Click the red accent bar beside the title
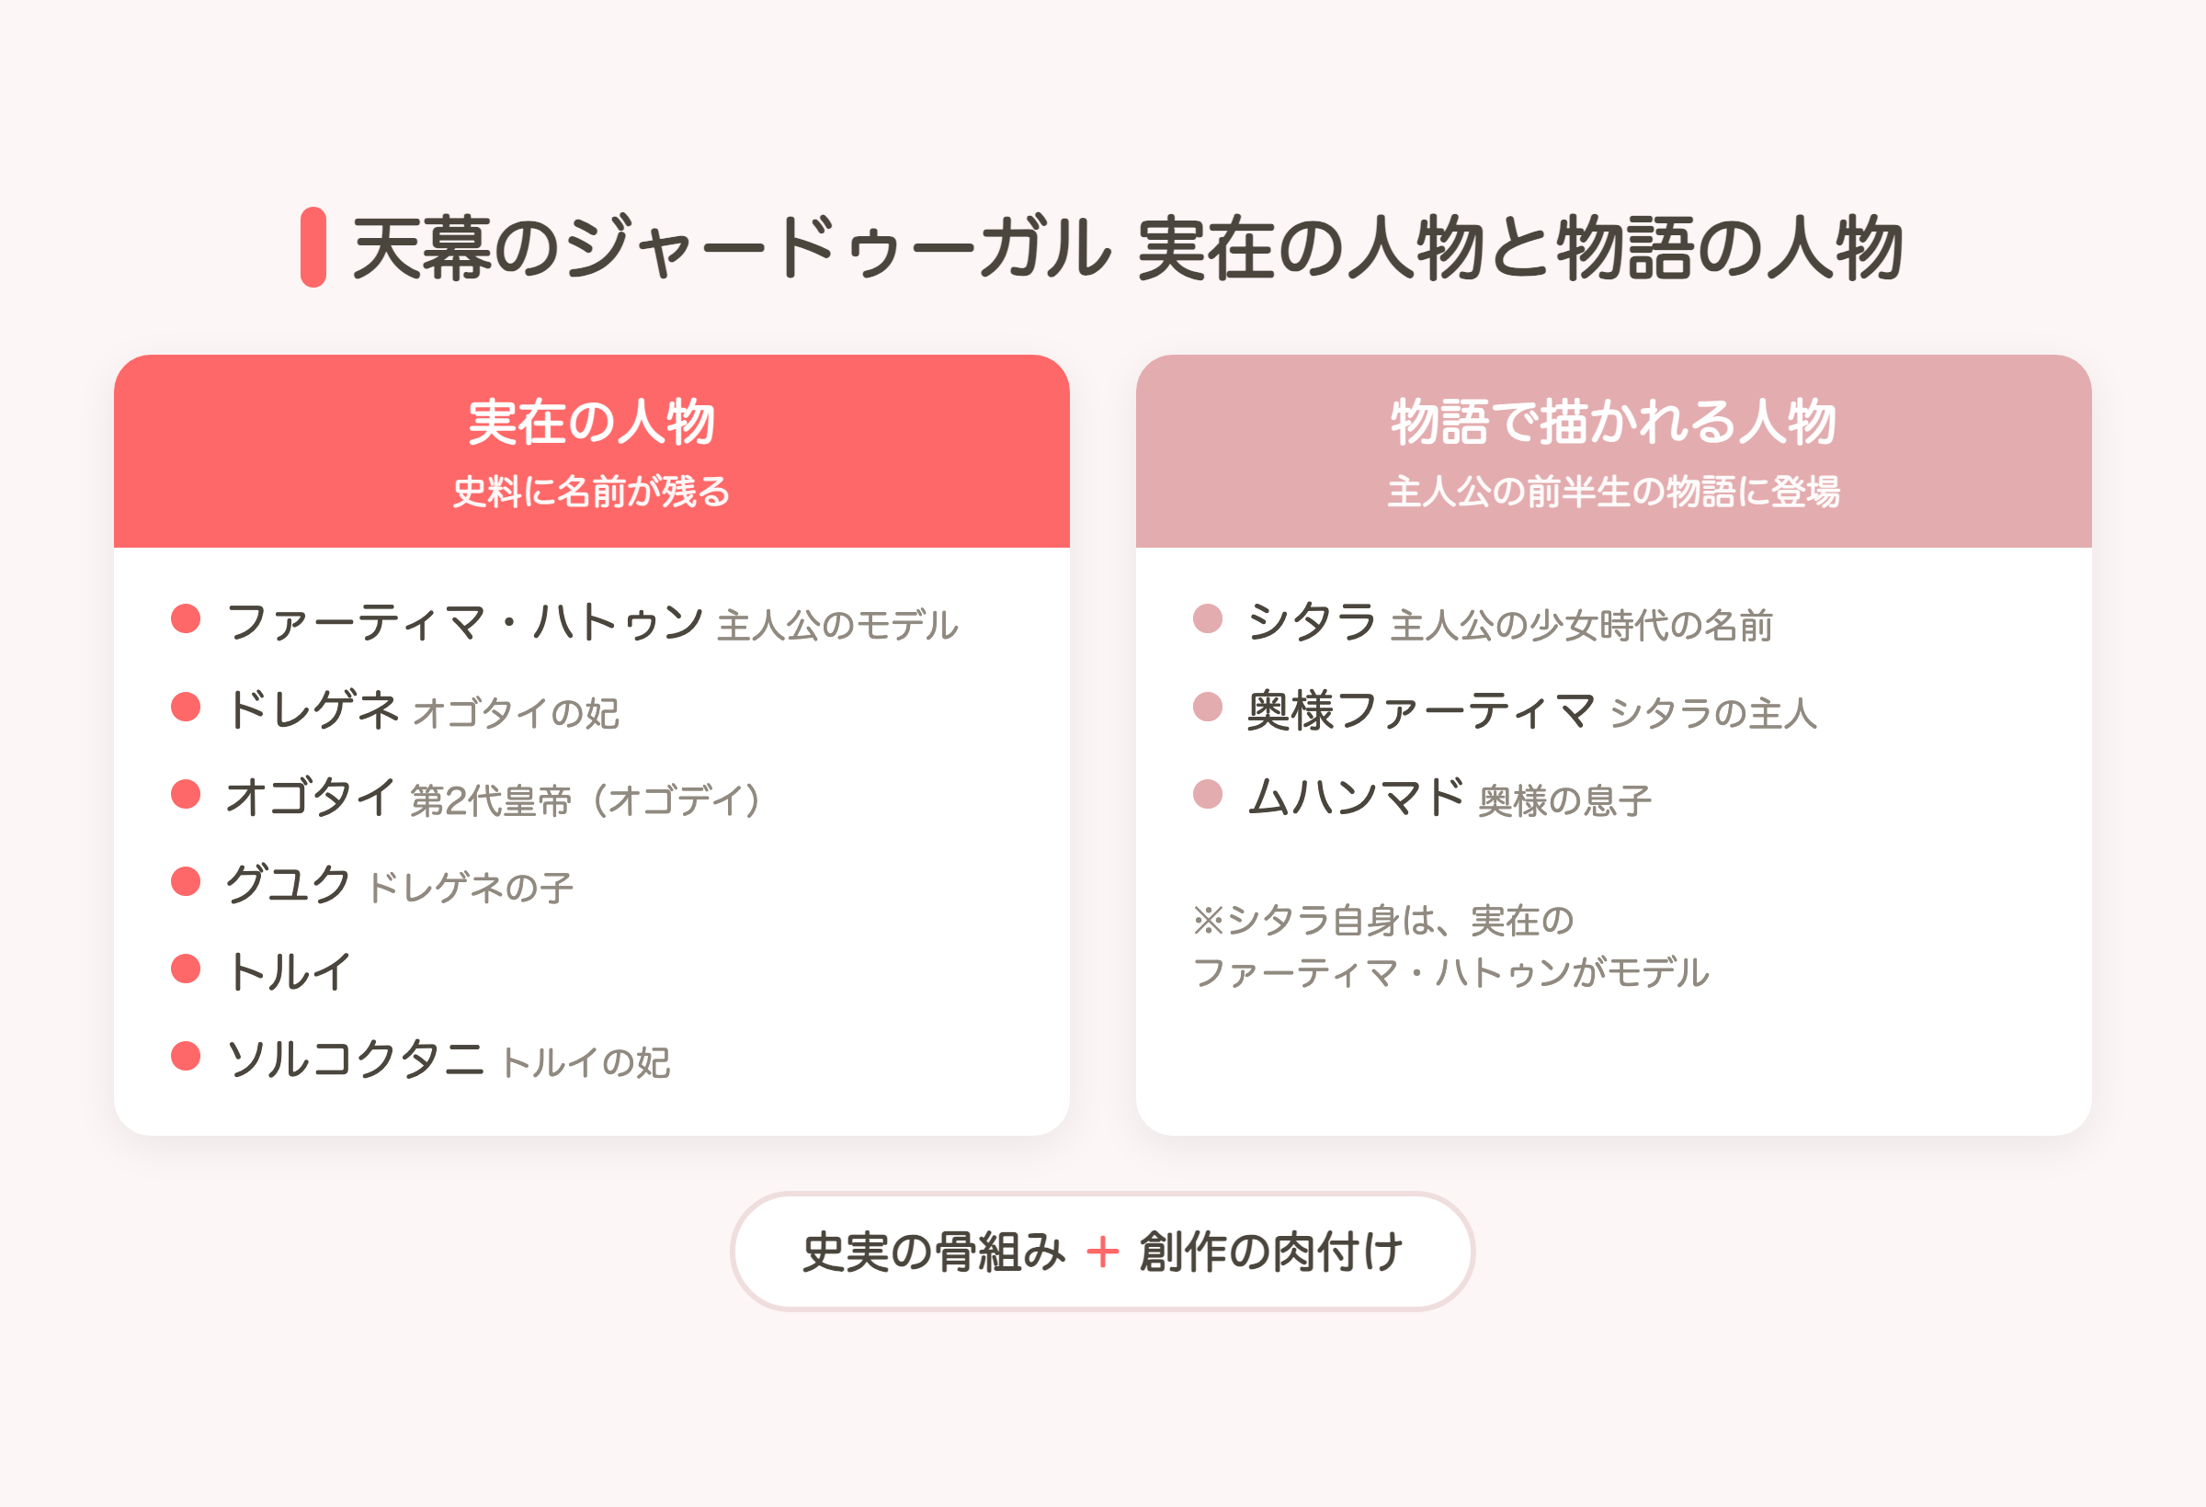Screen dimensions: 2206x1507 coord(313,248)
